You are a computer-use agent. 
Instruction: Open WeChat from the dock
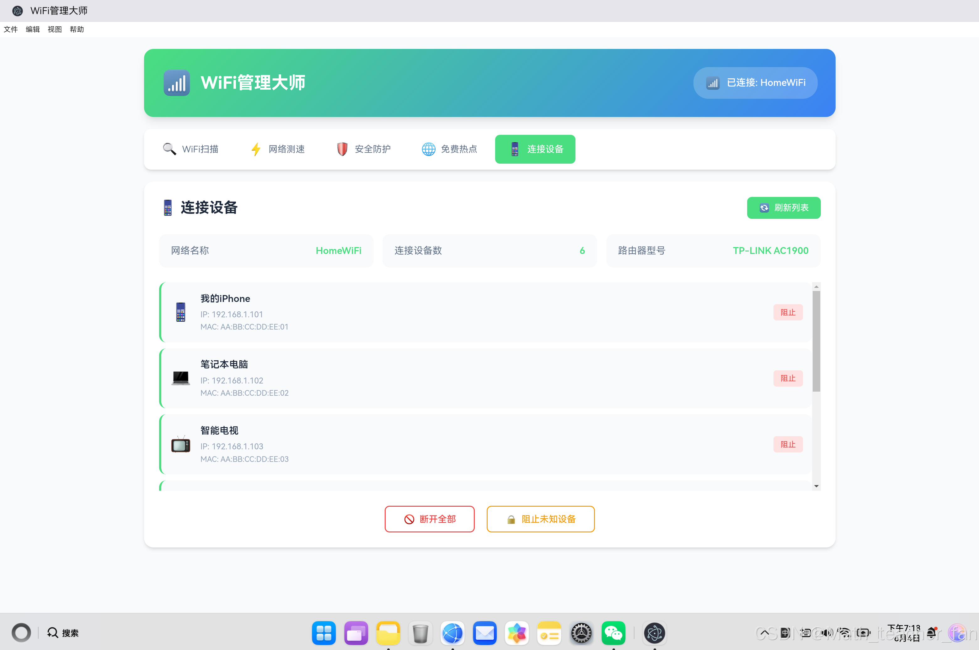click(613, 633)
